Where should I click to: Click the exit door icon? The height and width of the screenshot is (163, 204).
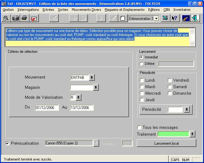tap(195, 18)
